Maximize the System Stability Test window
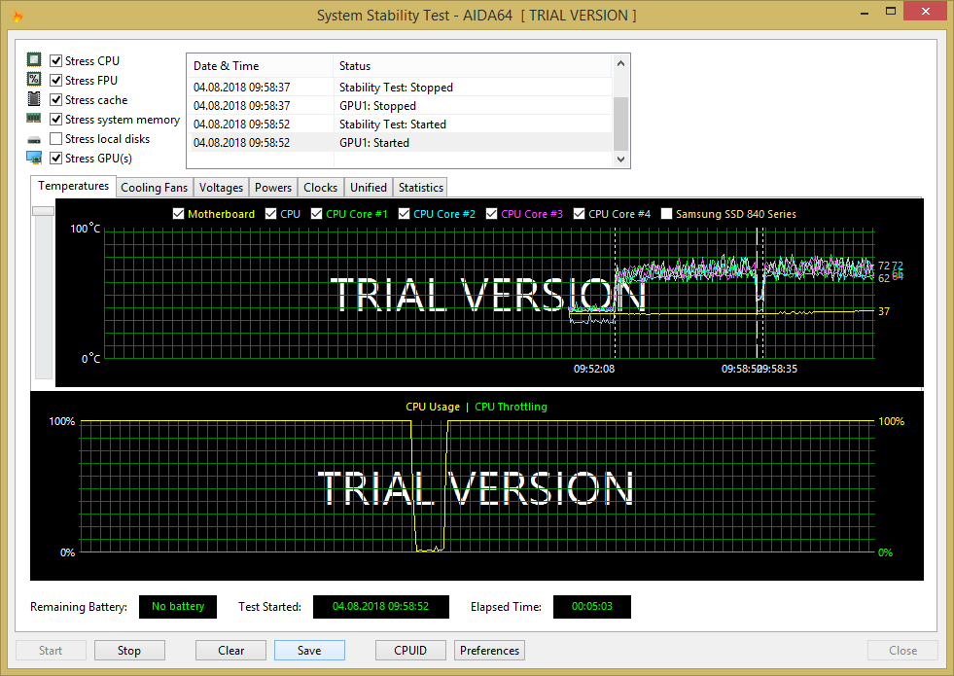 click(891, 12)
